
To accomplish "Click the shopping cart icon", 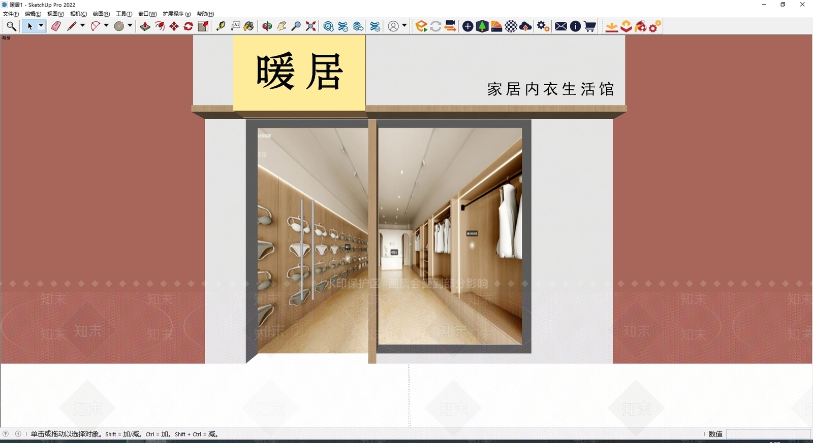I will pyautogui.click(x=590, y=26).
